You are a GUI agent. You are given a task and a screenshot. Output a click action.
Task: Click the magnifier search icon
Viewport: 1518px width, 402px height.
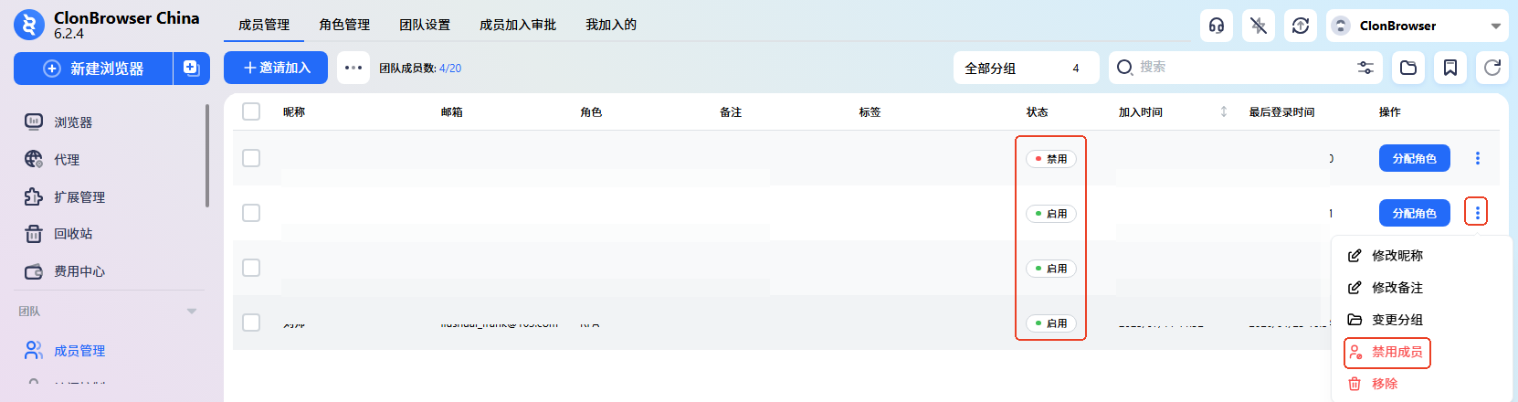click(1125, 68)
